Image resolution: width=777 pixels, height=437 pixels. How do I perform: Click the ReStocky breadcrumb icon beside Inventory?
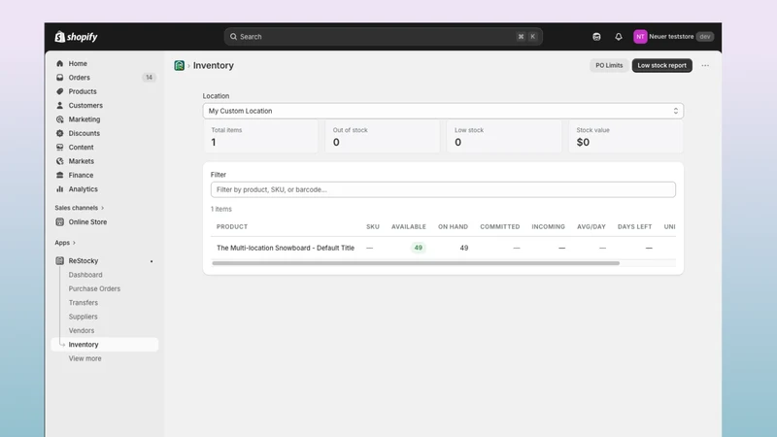pos(180,65)
